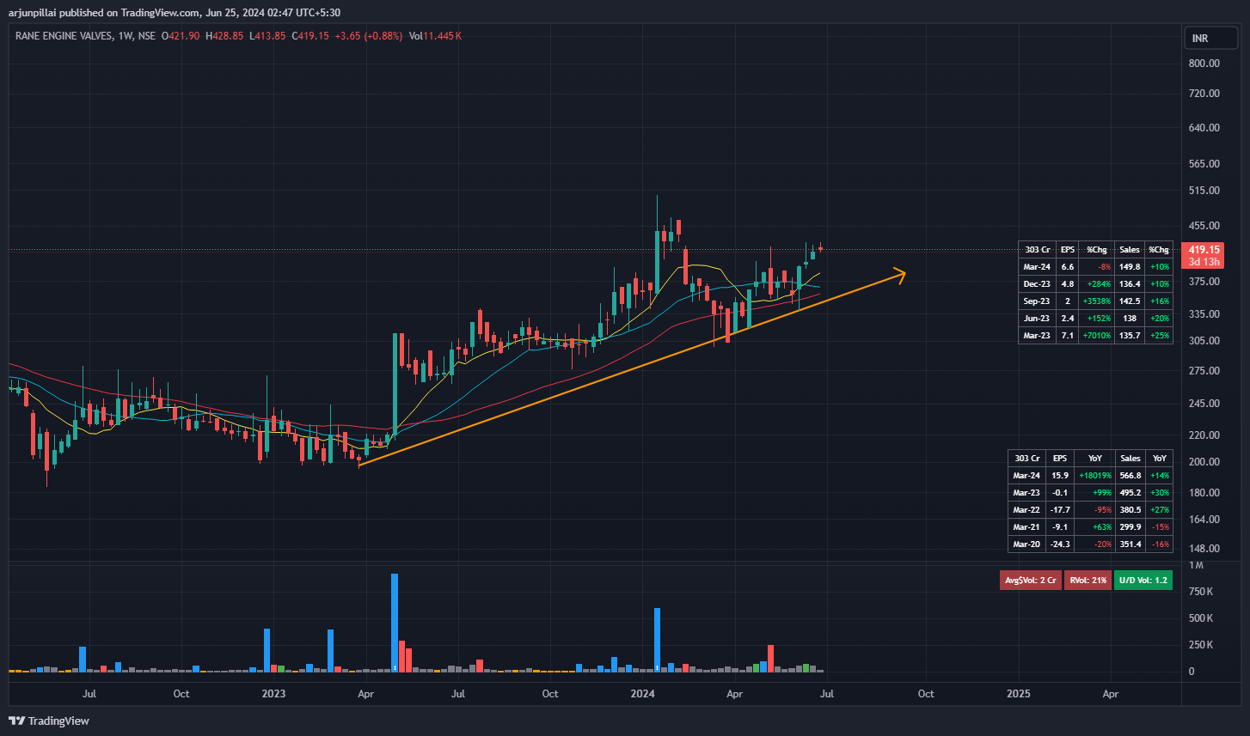The height and width of the screenshot is (736, 1250).
Task: Click the 495.2 annual sales cell
Action: pyautogui.click(x=1131, y=493)
